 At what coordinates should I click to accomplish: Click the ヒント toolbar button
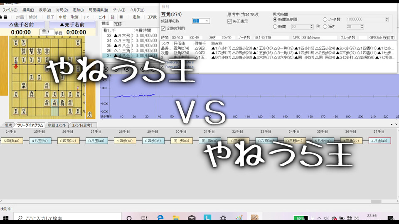[102, 17]
